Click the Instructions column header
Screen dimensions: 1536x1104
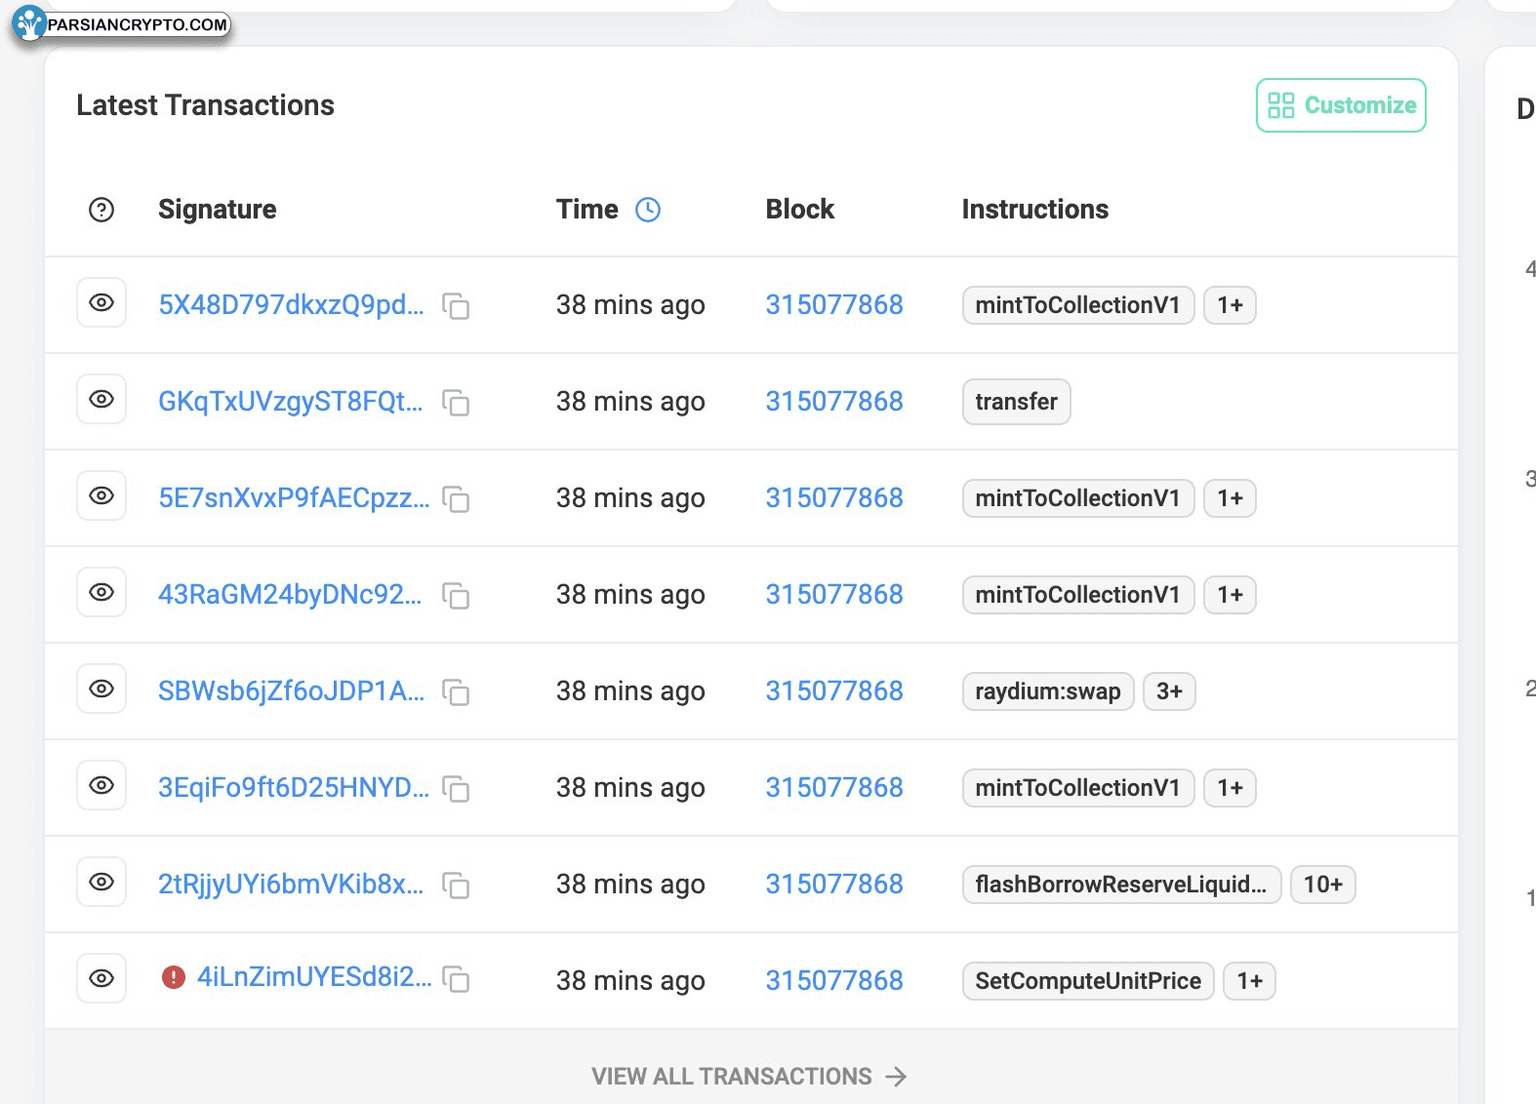tap(1035, 210)
